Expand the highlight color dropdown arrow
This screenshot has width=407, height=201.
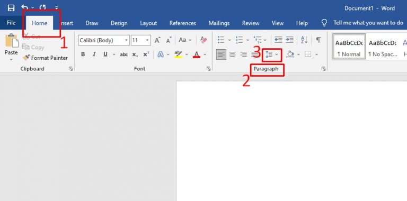click(x=187, y=54)
